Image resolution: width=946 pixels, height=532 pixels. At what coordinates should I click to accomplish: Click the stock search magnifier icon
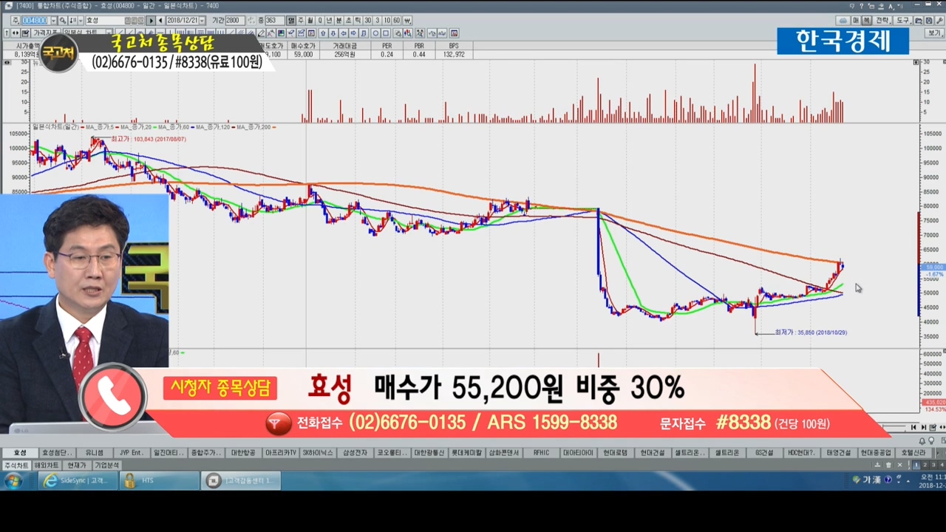click(x=63, y=20)
